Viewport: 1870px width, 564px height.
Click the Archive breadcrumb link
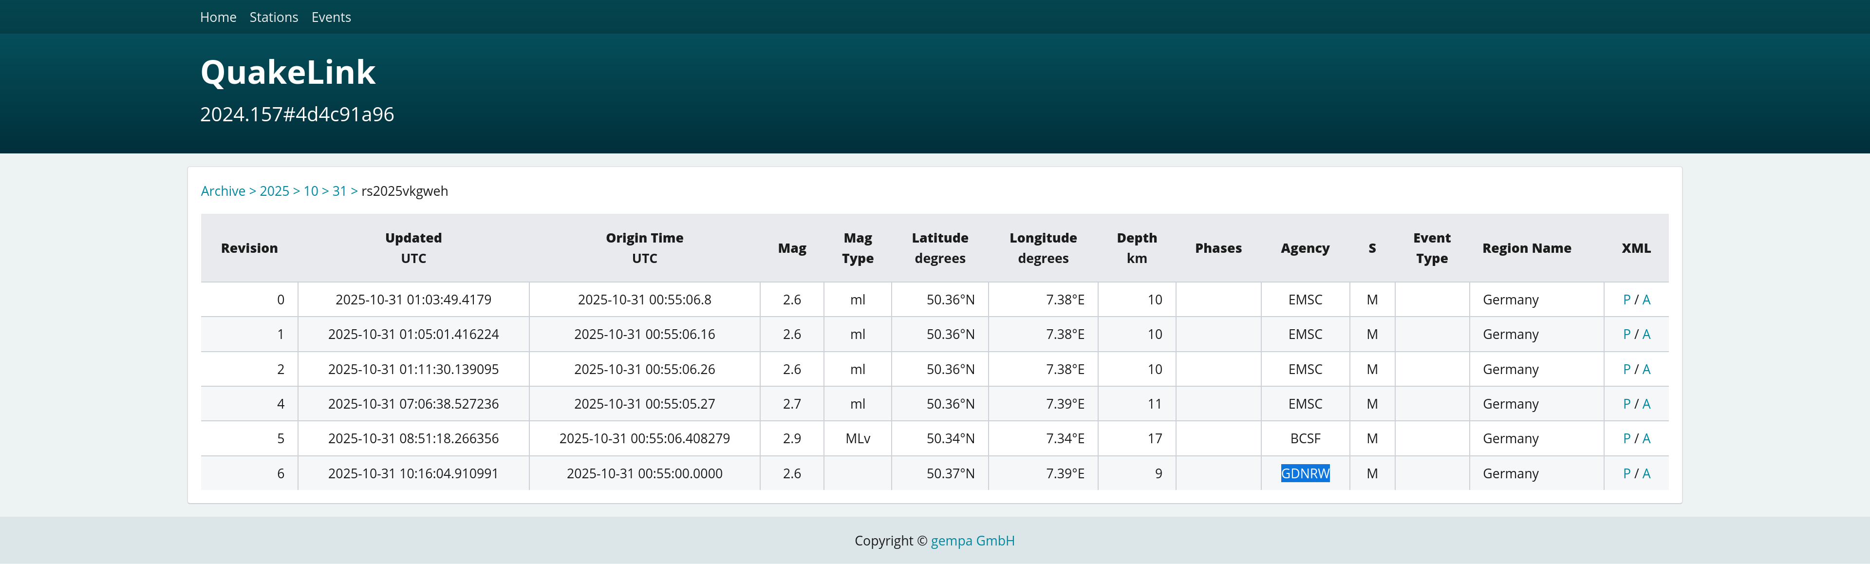pos(223,191)
